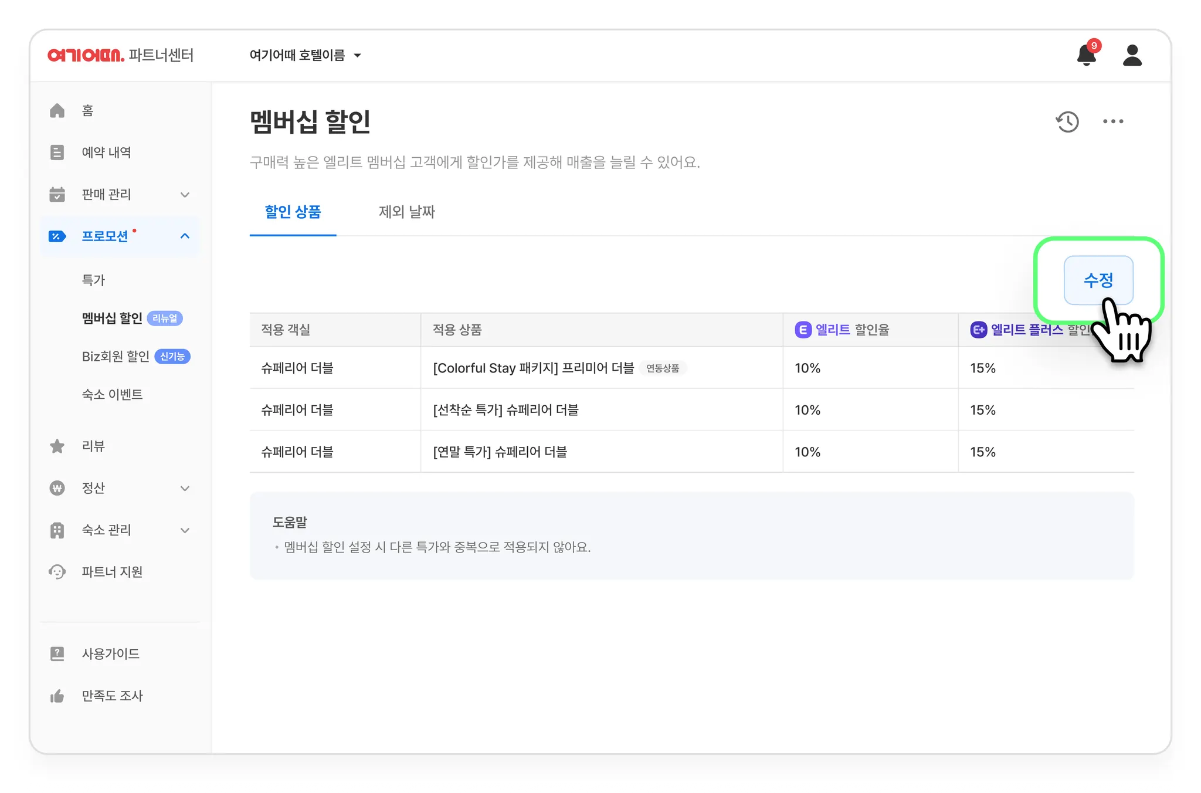Switch to the 제외 날짜 tab
Viewport: 1201px width, 793px height.
coord(406,212)
